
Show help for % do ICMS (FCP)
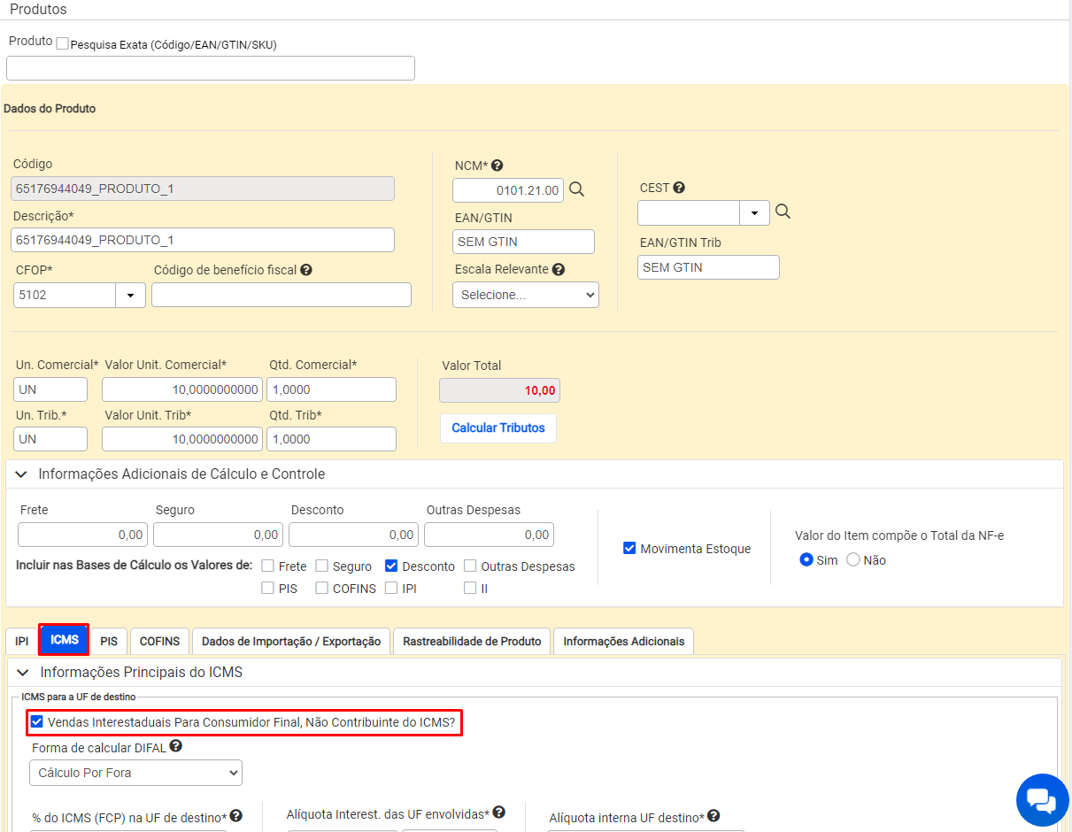click(235, 816)
